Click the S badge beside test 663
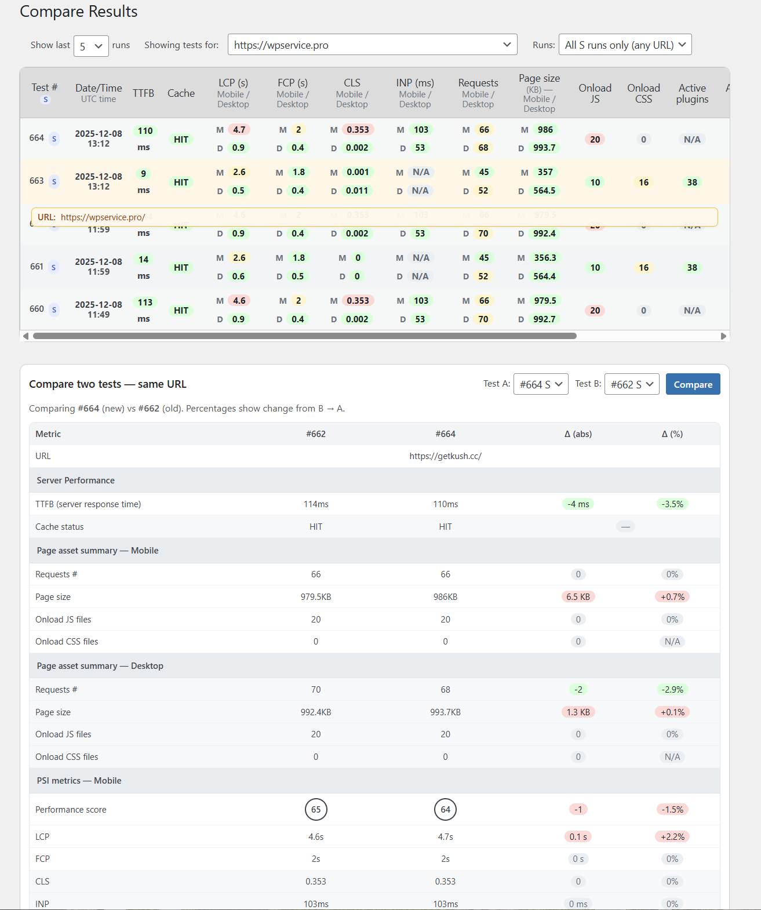This screenshot has width=761, height=910. coord(54,182)
